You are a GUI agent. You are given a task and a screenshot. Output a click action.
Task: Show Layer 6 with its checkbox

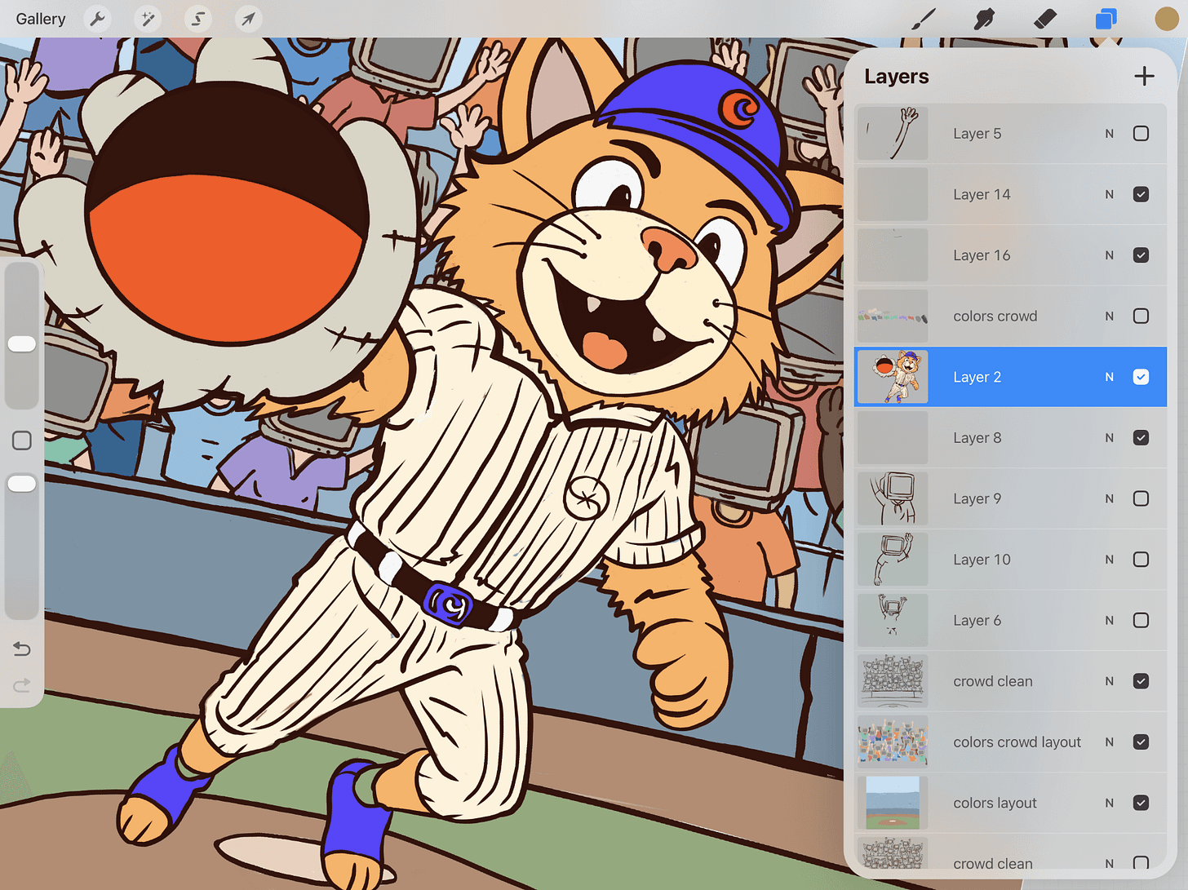[x=1141, y=621]
